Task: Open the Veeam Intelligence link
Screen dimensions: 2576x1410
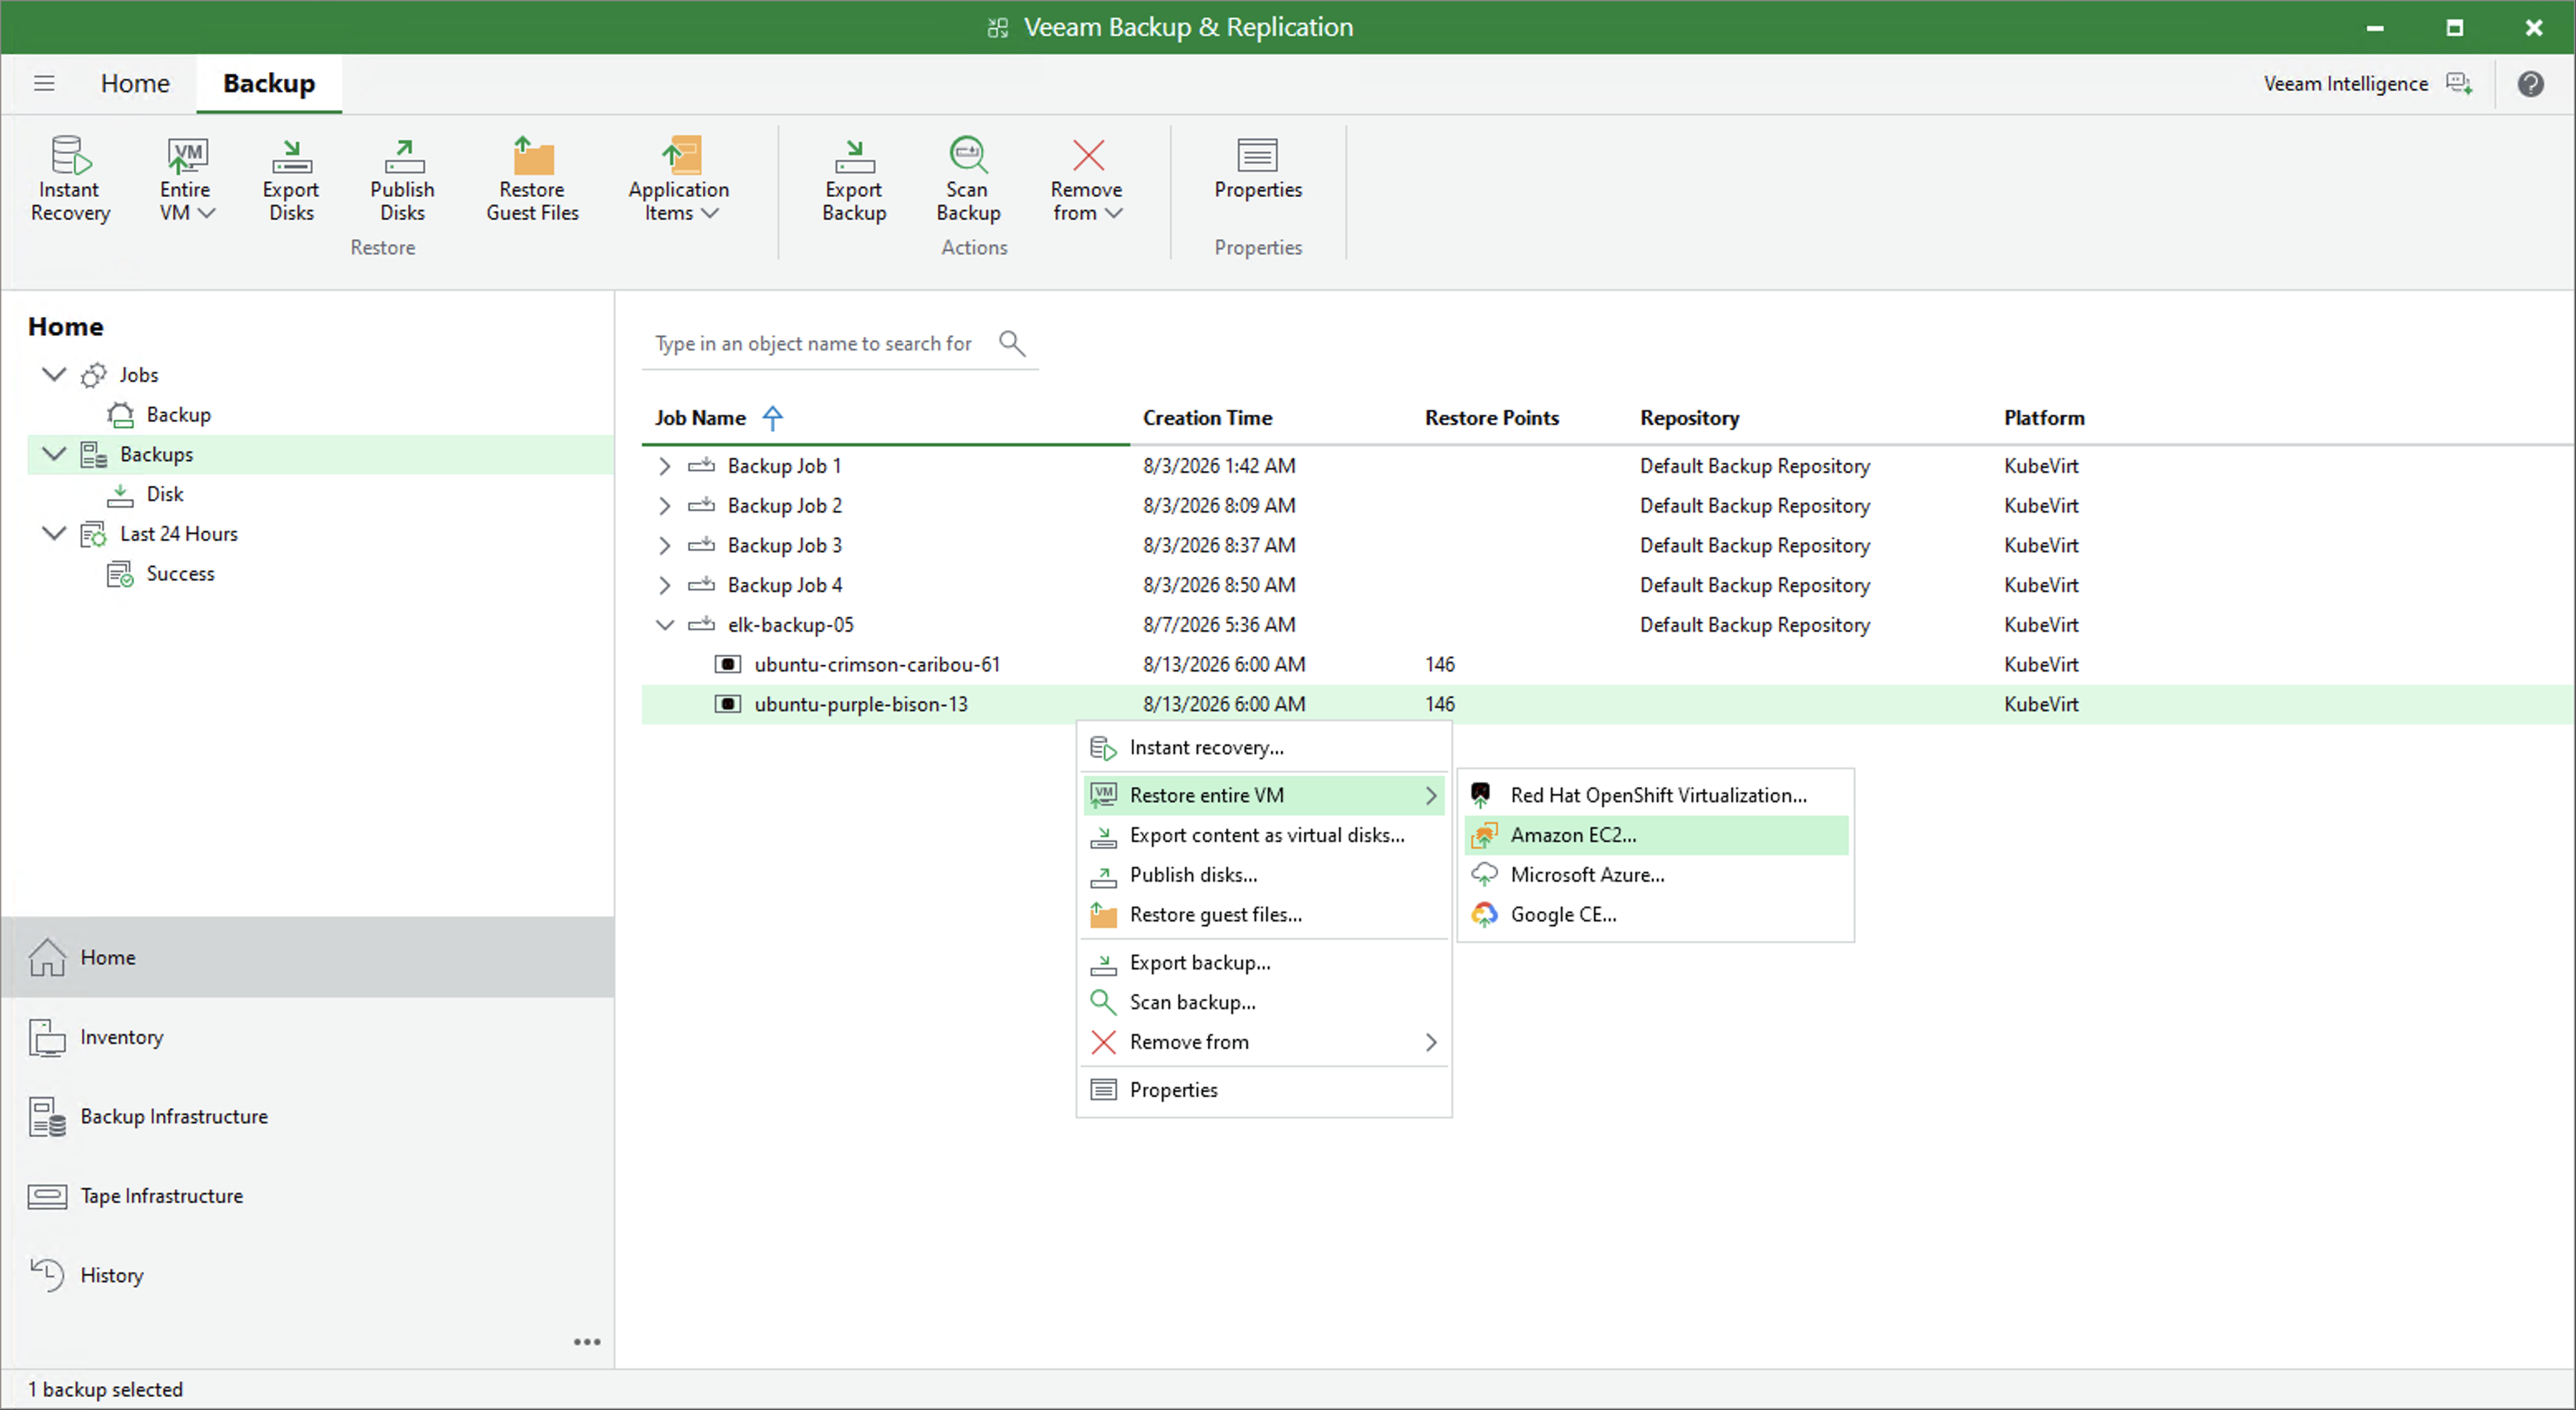Action: (2345, 83)
